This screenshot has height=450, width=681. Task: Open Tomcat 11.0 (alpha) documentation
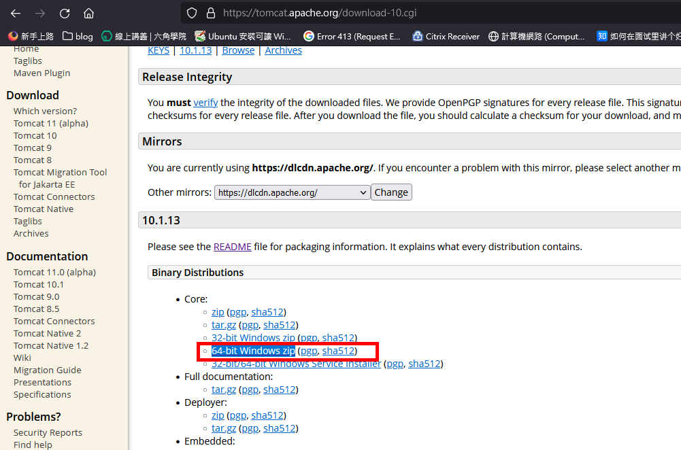click(54, 272)
